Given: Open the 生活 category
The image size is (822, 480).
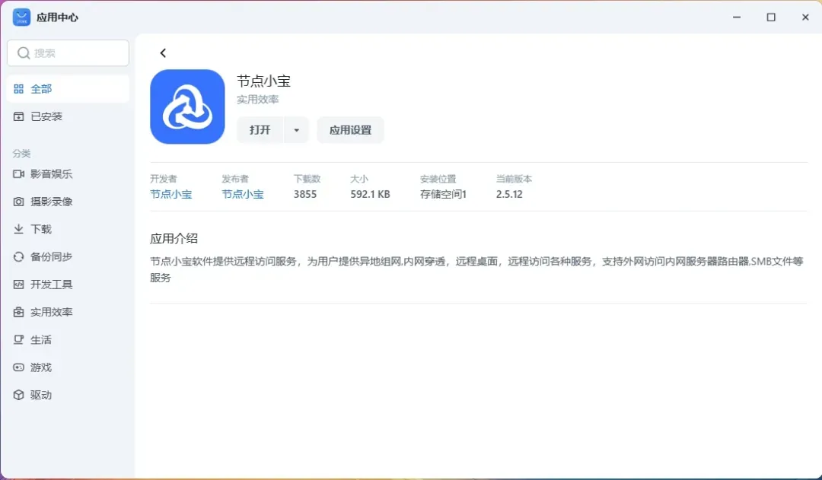Looking at the screenshot, I should pyautogui.click(x=41, y=340).
